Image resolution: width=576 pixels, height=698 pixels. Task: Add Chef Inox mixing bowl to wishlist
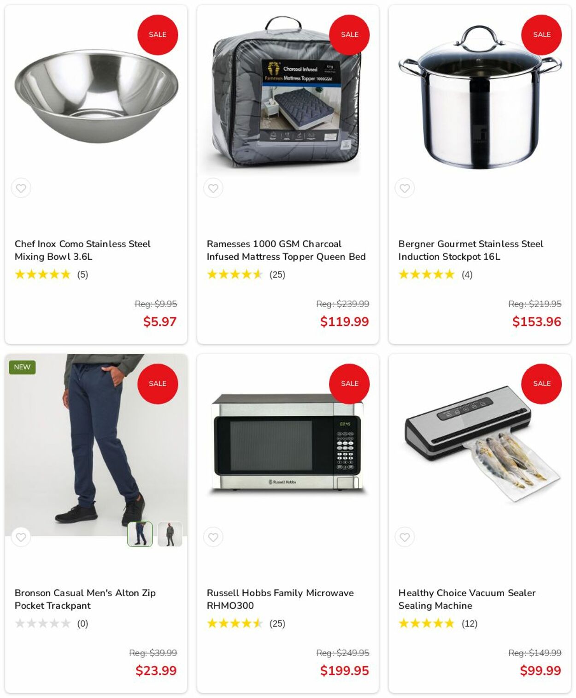(x=21, y=188)
